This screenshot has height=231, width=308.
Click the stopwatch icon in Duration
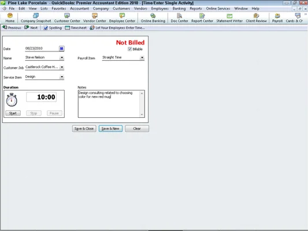12,100
